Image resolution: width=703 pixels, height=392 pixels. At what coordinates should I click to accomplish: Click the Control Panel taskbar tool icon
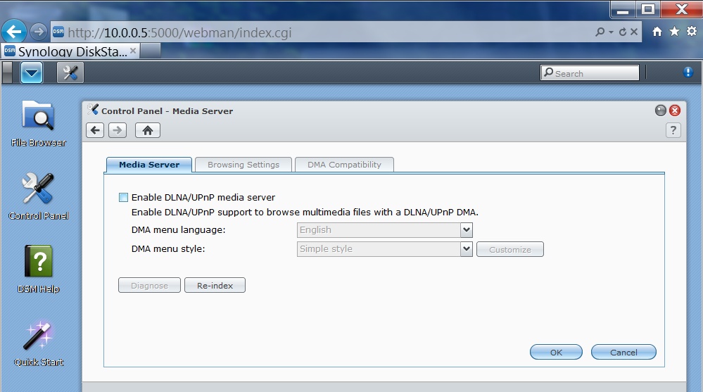[x=70, y=72]
